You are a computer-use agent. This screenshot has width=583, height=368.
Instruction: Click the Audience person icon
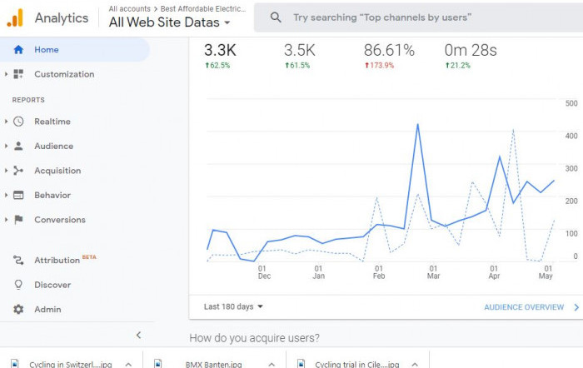[x=18, y=146]
